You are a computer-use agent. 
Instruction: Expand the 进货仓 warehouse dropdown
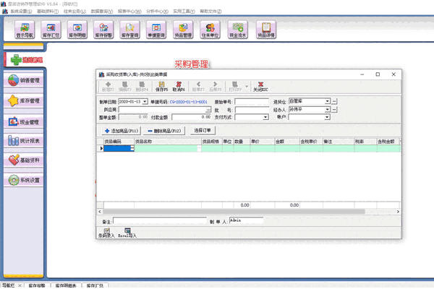327,102
